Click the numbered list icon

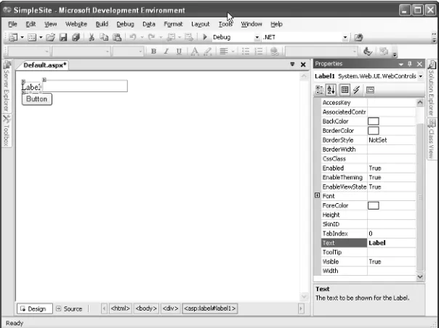[x=259, y=52]
